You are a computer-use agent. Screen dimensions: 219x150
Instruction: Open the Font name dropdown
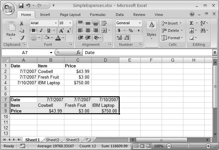coord(56,23)
